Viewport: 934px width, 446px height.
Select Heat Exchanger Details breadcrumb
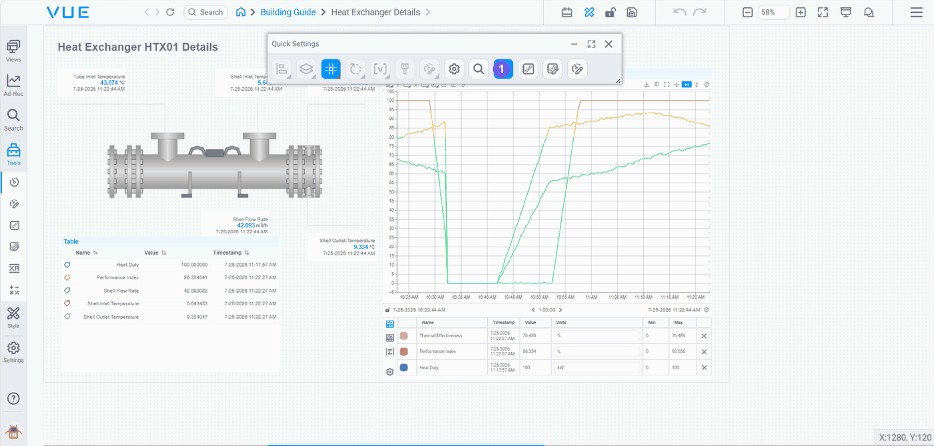(x=376, y=12)
